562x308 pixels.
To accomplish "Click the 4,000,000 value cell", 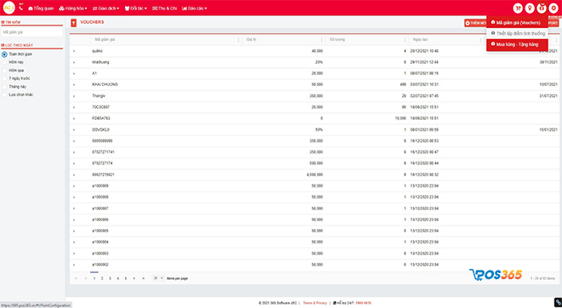I will [x=315, y=174].
